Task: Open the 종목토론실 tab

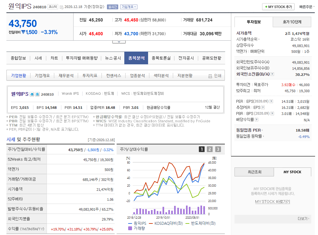Action: pyautogui.click(x=161, y=58)
